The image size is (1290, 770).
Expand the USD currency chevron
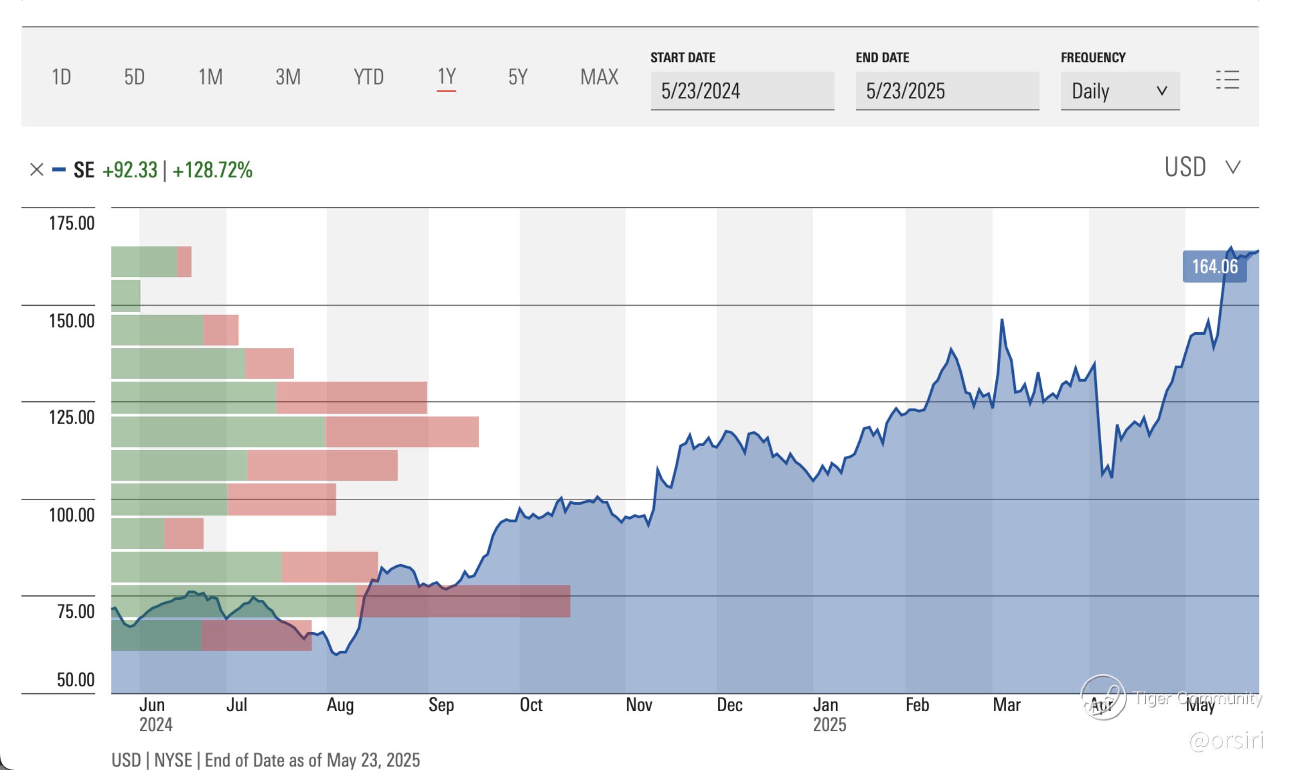1233,167
